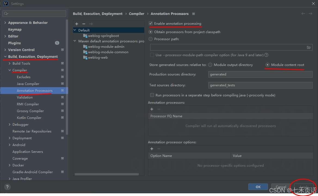Click the remove profile minus icon
The width and height of the screenshot is (318, 196).
(84, 24)
